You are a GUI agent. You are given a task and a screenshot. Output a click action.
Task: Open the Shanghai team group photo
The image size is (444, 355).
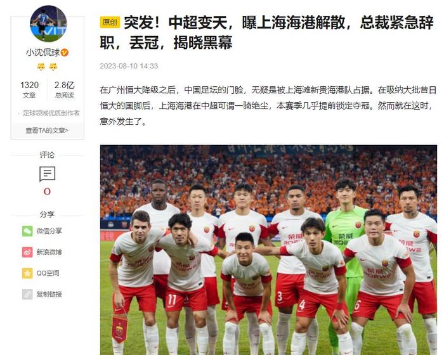(x=268, y=250)
